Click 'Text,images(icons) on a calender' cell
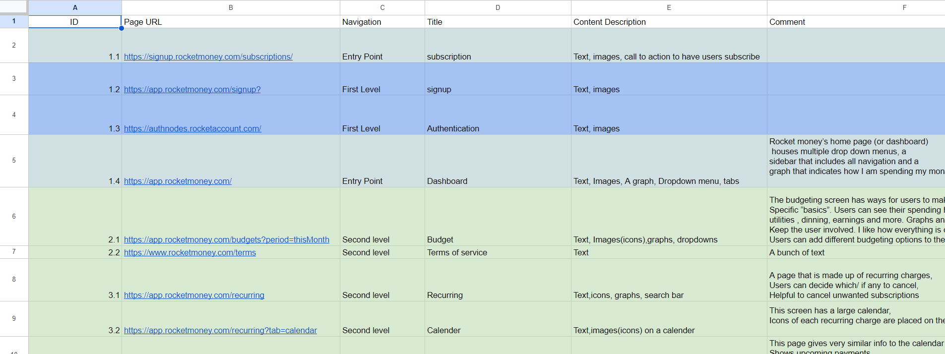 (x=669, y=319)
